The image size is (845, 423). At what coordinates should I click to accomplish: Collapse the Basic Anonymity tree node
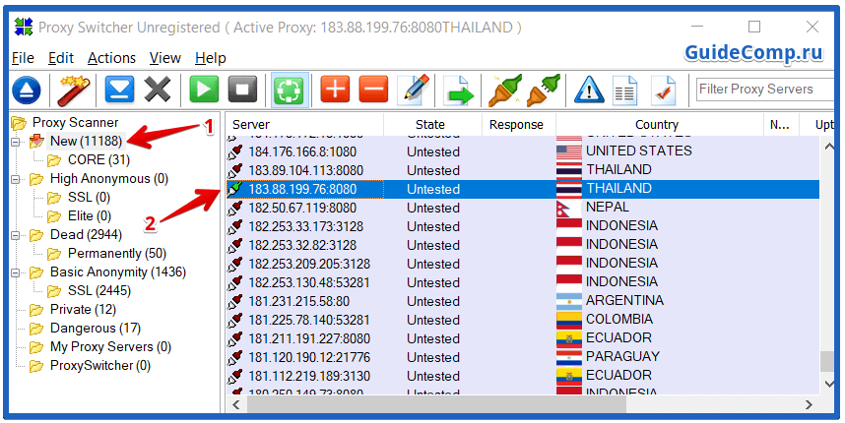16,272
